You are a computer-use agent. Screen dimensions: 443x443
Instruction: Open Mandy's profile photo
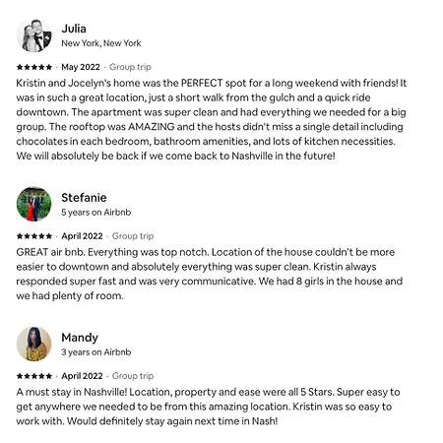pos(34,344)
